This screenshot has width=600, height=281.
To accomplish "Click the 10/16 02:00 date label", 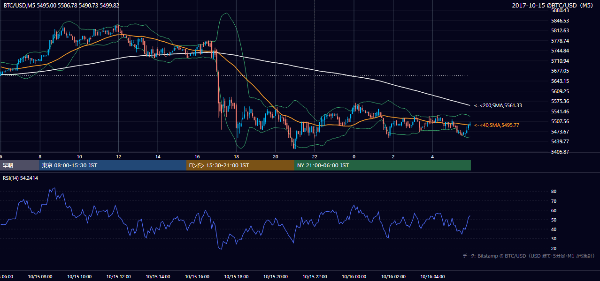I will tap(393, 276).
